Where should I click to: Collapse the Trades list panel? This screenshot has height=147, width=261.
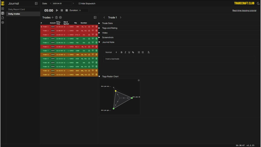pyautogui.click(x=95, y=17)
